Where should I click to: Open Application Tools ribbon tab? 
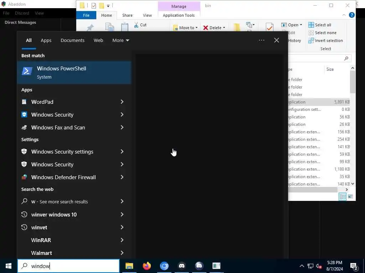(179, 15)
